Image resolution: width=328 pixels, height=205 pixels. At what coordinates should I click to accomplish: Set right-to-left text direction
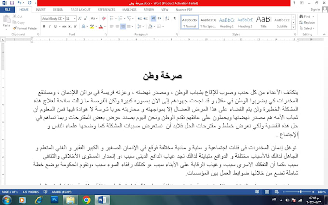(159, 19)
